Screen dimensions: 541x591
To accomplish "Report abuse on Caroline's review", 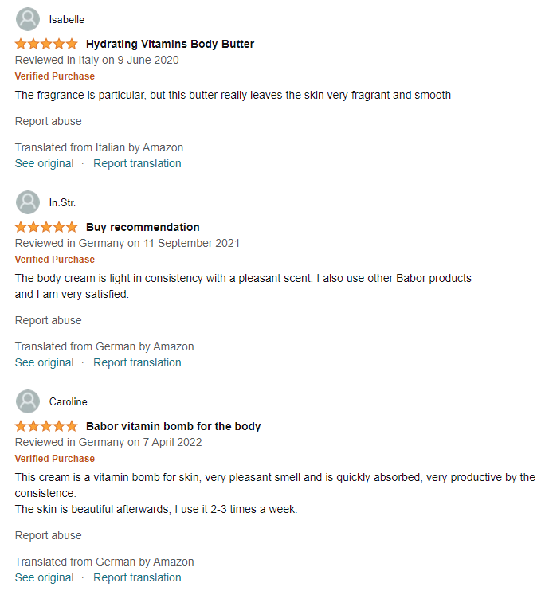I will [x=49, y=535].
